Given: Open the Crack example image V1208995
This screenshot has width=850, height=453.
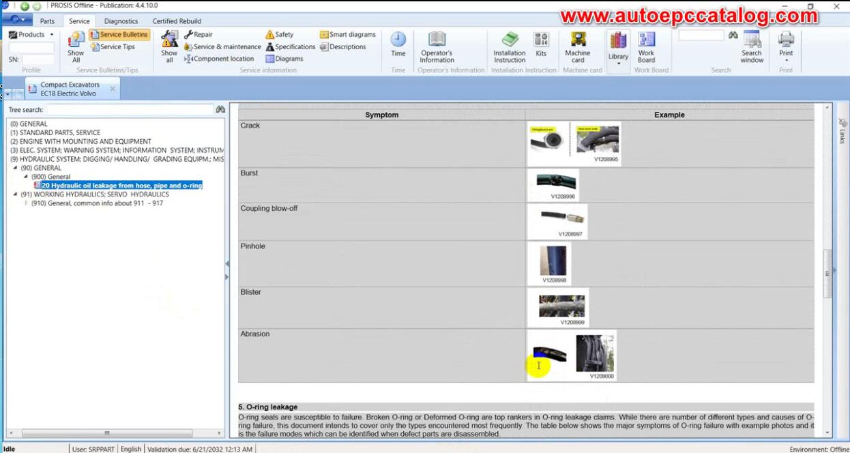Looking at the screenshot, I should tap(574, 144).
